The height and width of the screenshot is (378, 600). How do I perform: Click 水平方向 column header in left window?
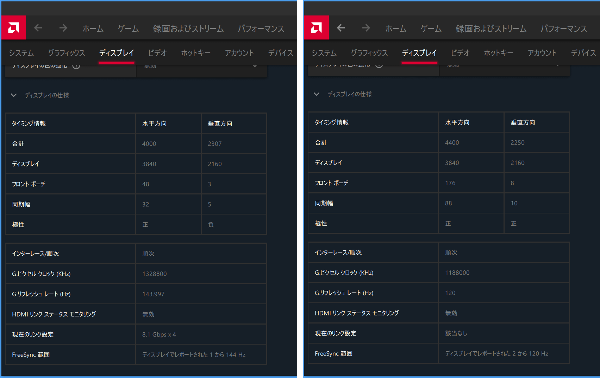[x=155, y=124]
